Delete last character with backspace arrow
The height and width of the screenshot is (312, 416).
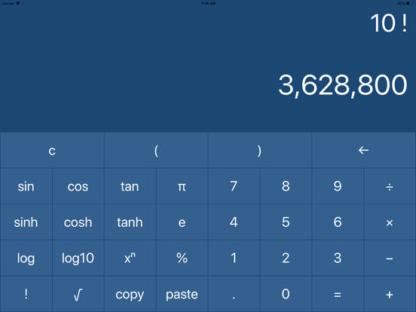click(x=363, y=151)
